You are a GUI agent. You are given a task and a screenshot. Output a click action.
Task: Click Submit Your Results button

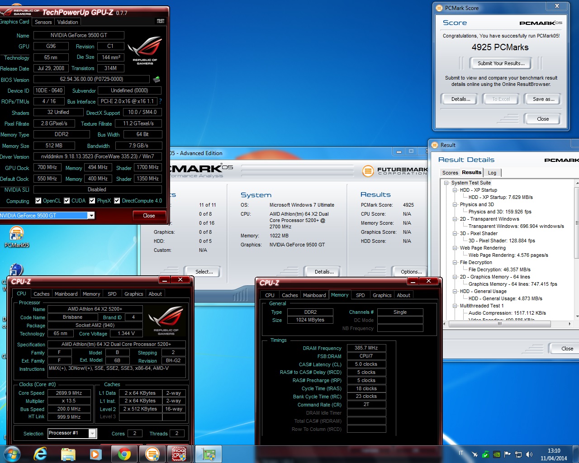tap(501, 63)
